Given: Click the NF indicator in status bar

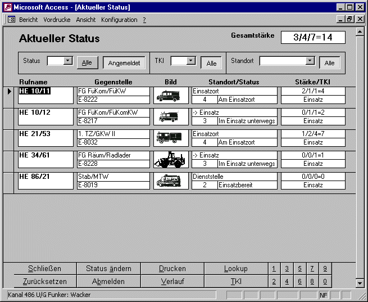Looking at the screenshot, I should click(x=324, y=295).
